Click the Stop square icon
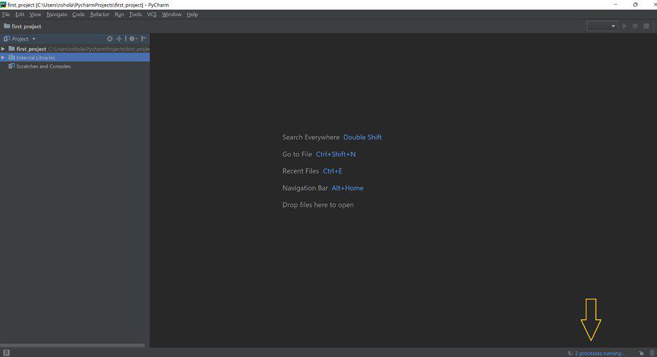This screenshot has height=357, width=657. [646, 26]
